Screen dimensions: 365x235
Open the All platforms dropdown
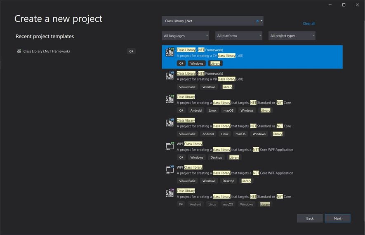(239, 36)
